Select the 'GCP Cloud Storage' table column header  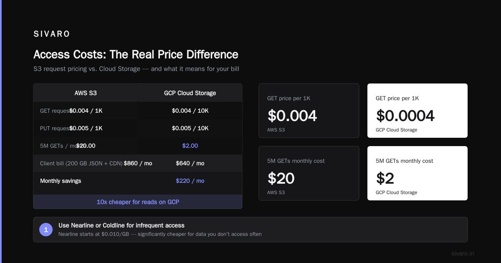pos(190,93)
